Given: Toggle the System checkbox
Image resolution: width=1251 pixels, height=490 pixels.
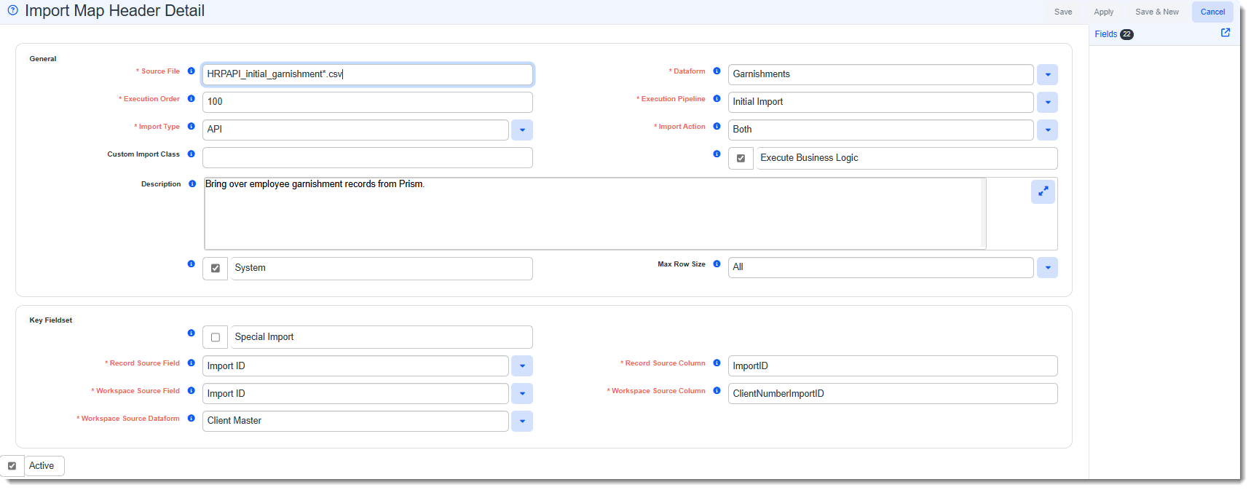Looking at the screenshot, I should (216, 268).
